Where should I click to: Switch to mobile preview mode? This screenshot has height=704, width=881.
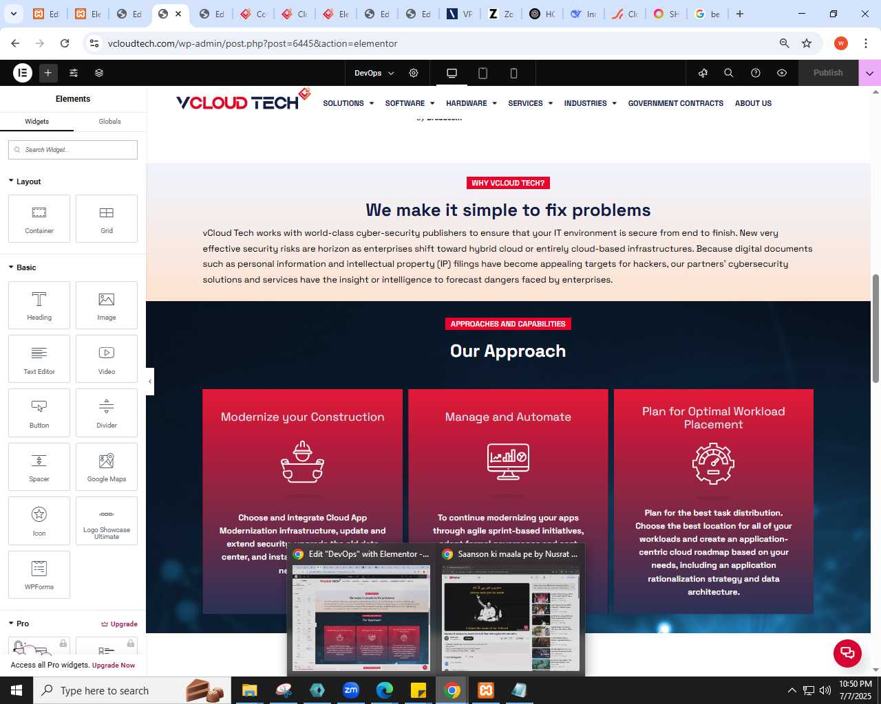click(513, 73)
